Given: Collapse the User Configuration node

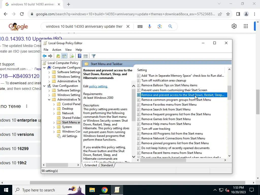Looking at the screenshot, I should point(44,86).
